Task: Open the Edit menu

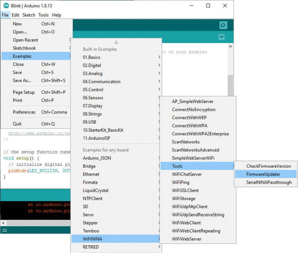Action: click(x=16, y=15)
